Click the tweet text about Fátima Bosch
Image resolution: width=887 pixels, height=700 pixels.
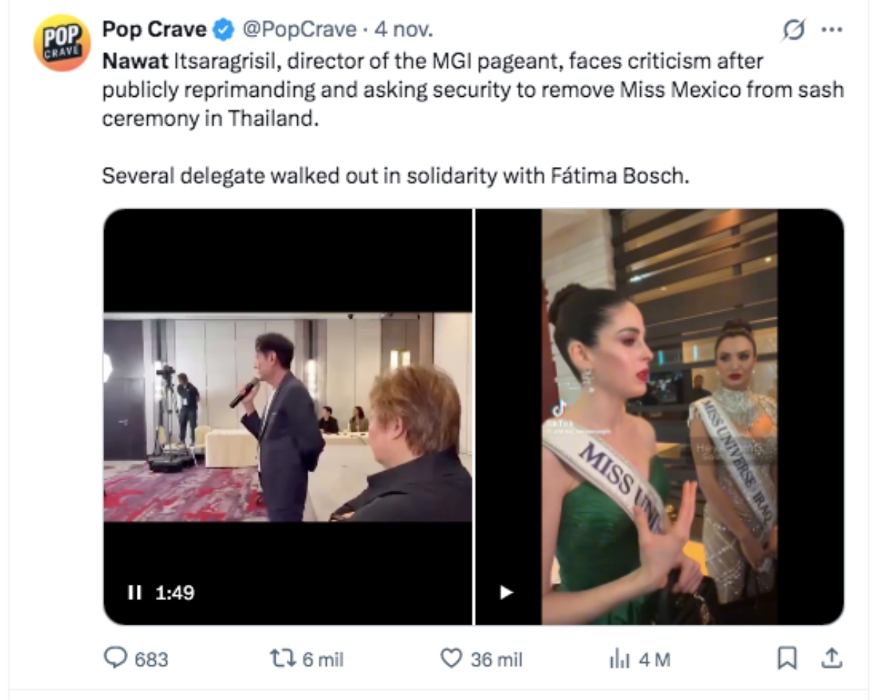point(395,177)
